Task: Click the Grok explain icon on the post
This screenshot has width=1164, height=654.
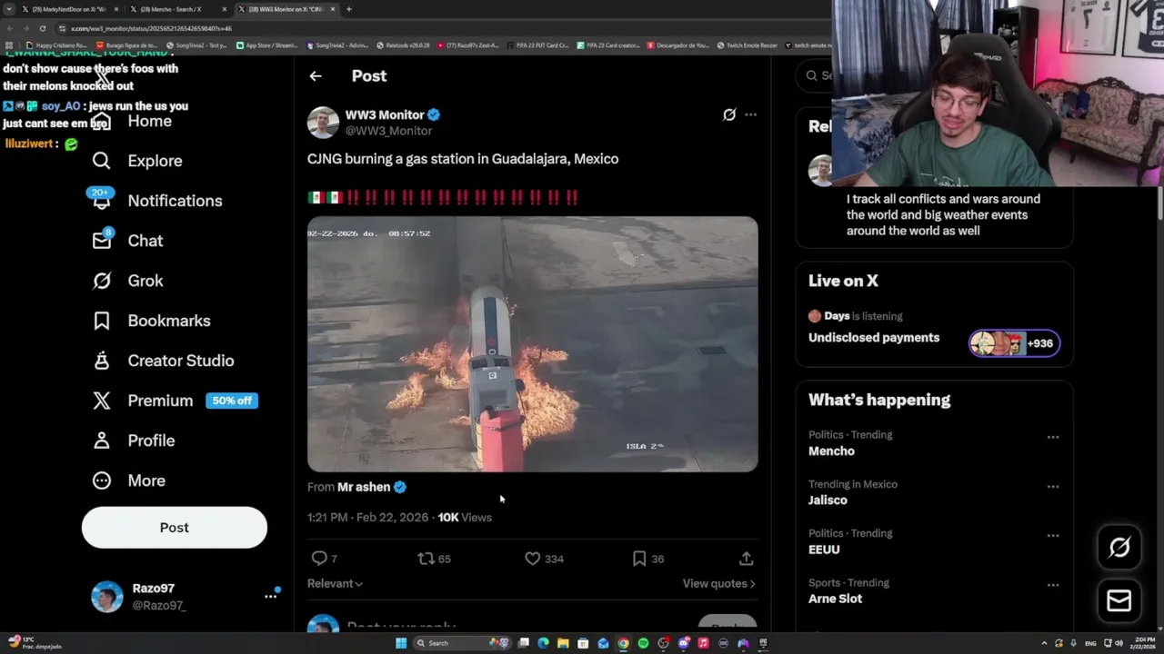Action: pyautogui.click(x=728, y=114)
